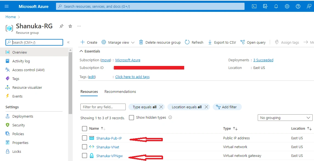This screenshot has height=161, width=314.
Task: Open Cloud Shell from top bar
Action: [x=254, y=6]
